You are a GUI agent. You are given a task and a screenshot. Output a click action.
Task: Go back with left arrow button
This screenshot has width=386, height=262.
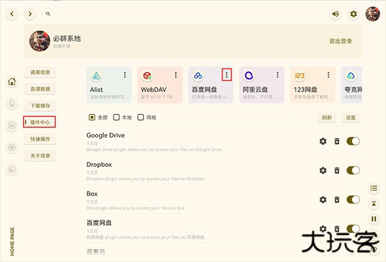(x=13, y=13)
